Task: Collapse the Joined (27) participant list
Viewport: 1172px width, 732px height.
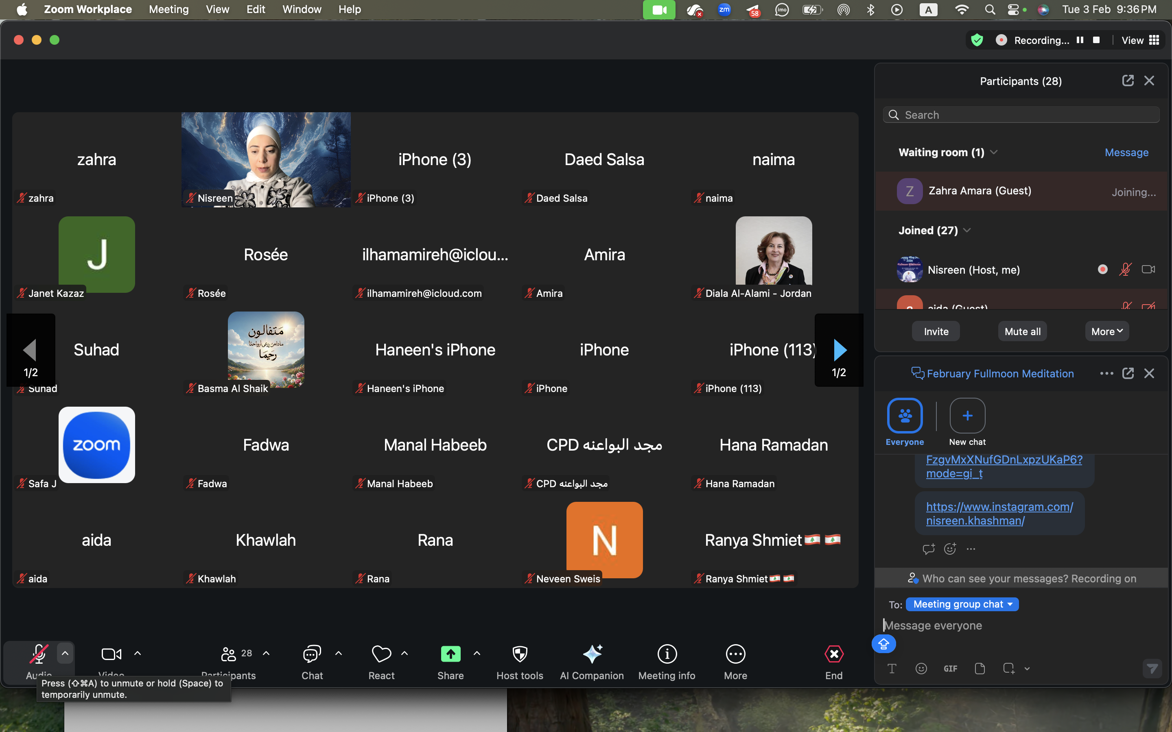Action: pyautogui.click(x=967, y=231)
